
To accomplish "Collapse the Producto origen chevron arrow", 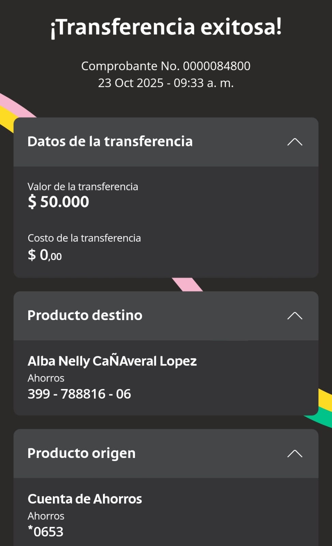I will [295, 454].
